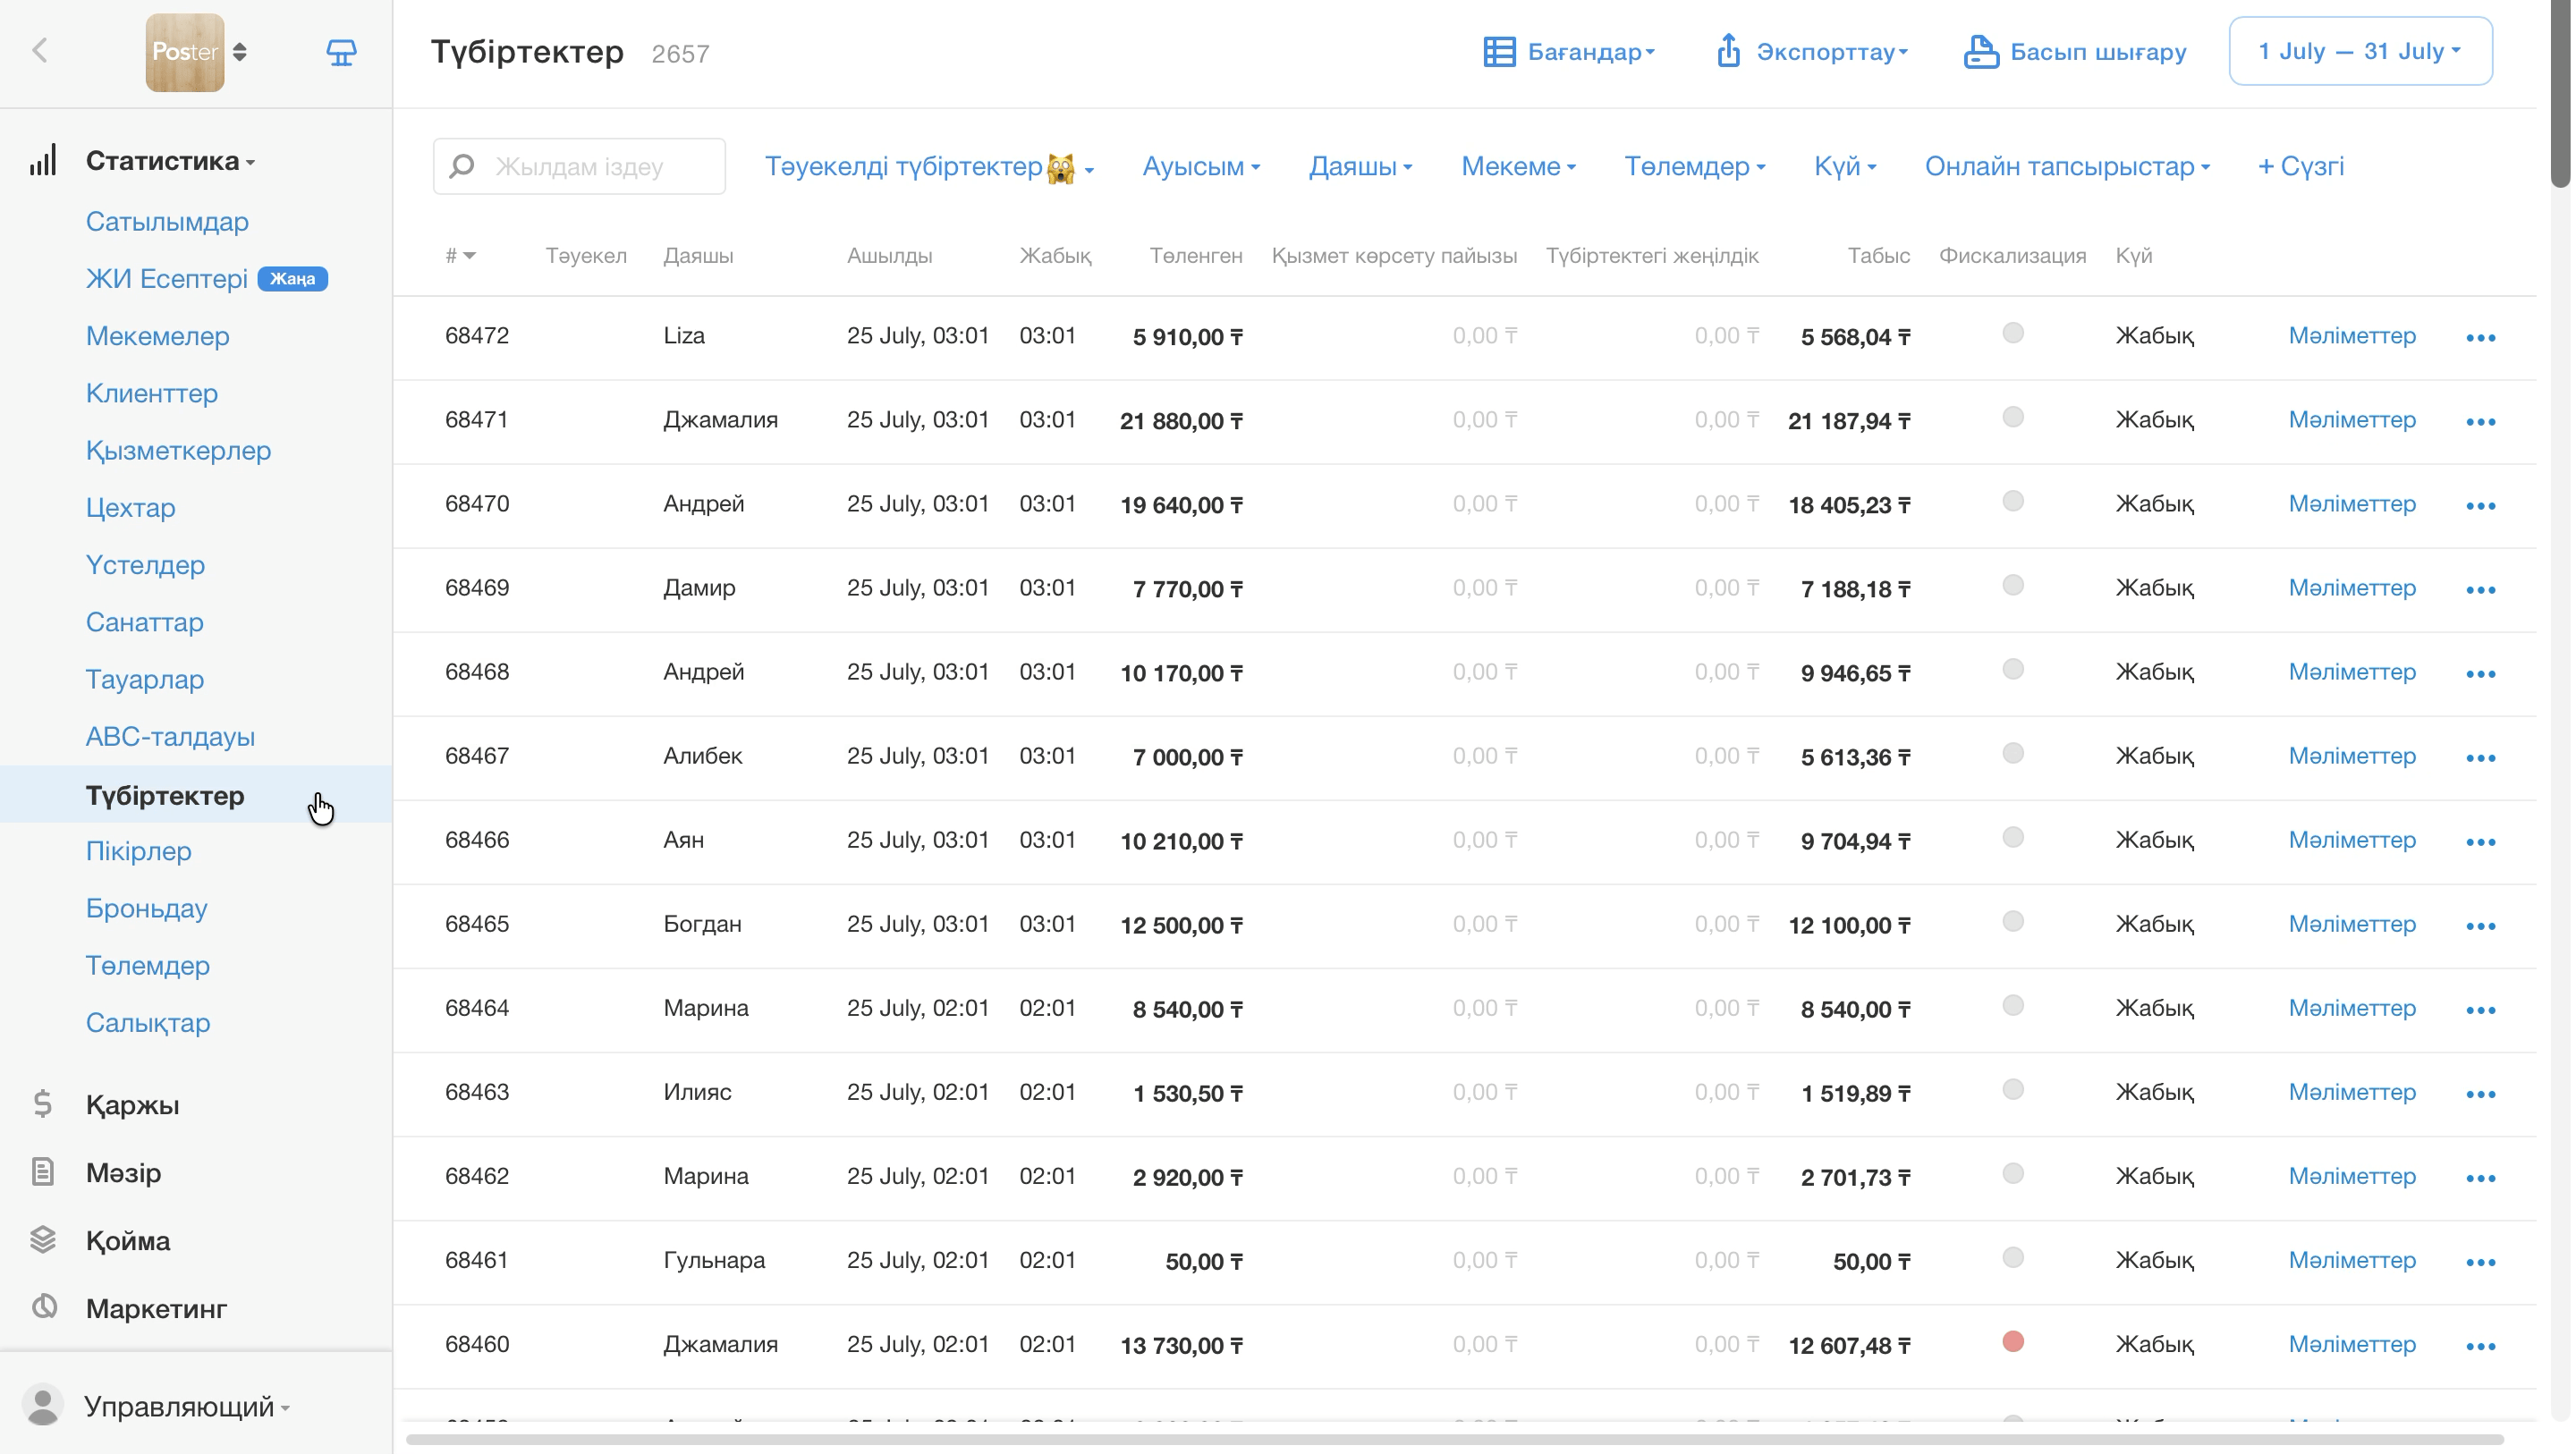Toggle fiscalization indicator for receipt 68471

[x=2013, y=417]
